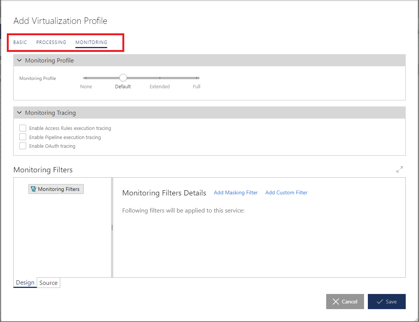Enable OAuth tracing
419x322 pixels.
(22, 145)
